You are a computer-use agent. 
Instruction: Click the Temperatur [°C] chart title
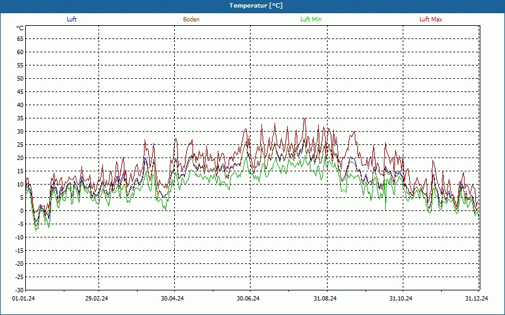[256, 6]
